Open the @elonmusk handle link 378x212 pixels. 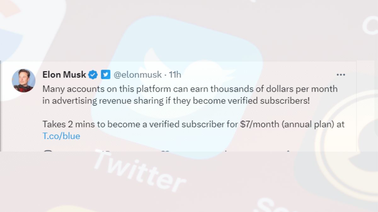pyautogui.click(x=137, y=75)
